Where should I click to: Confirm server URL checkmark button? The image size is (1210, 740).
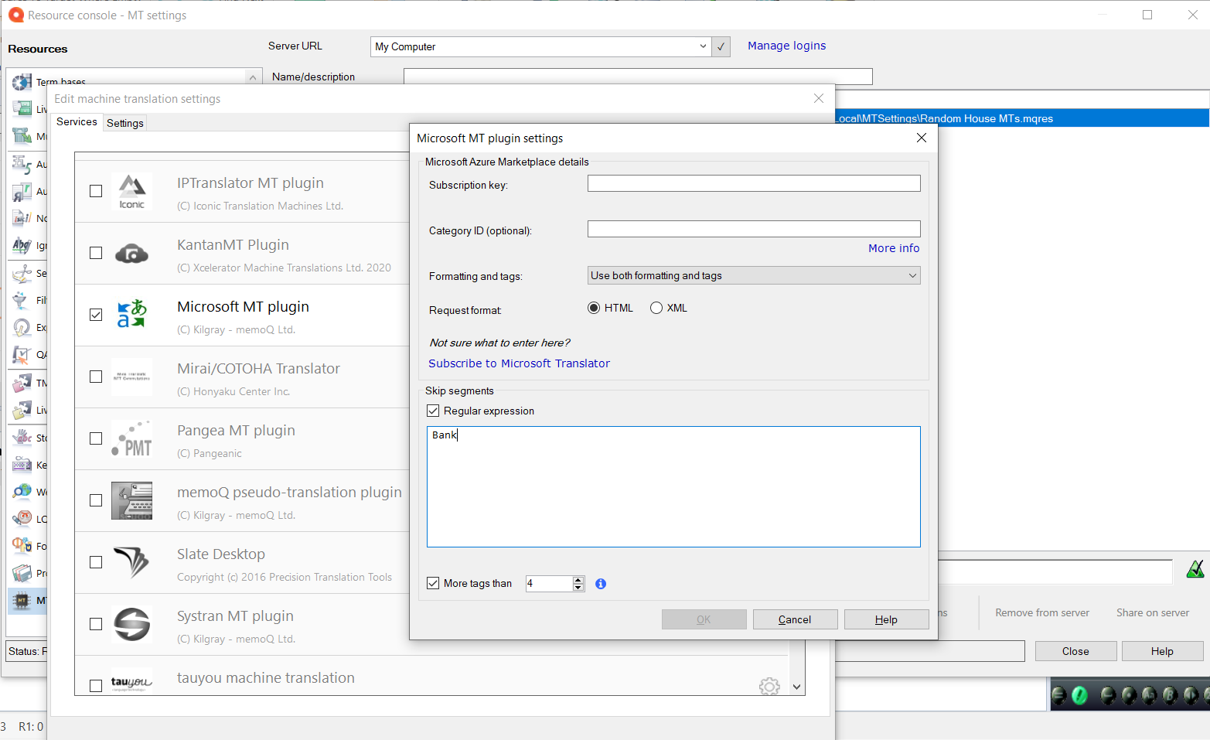[721, 46]
